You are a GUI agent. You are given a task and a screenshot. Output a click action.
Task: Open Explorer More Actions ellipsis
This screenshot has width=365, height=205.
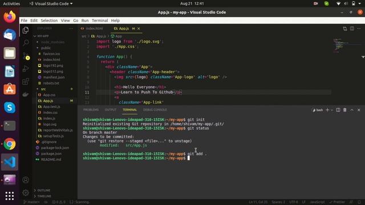click(71, 28)
